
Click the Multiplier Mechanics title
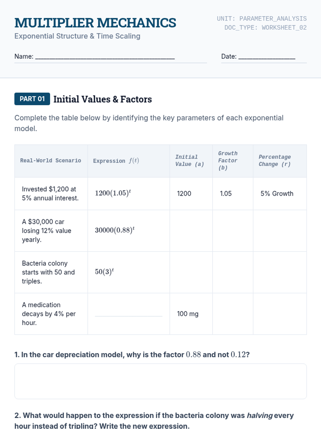tap(95, 23)
